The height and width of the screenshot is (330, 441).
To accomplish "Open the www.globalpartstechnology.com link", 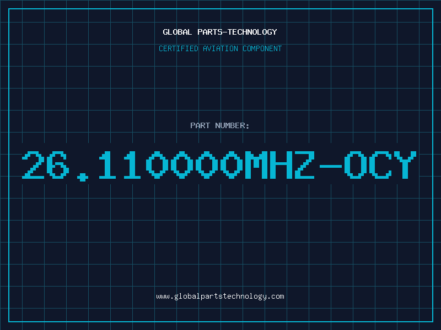I will tap(220, 296).
